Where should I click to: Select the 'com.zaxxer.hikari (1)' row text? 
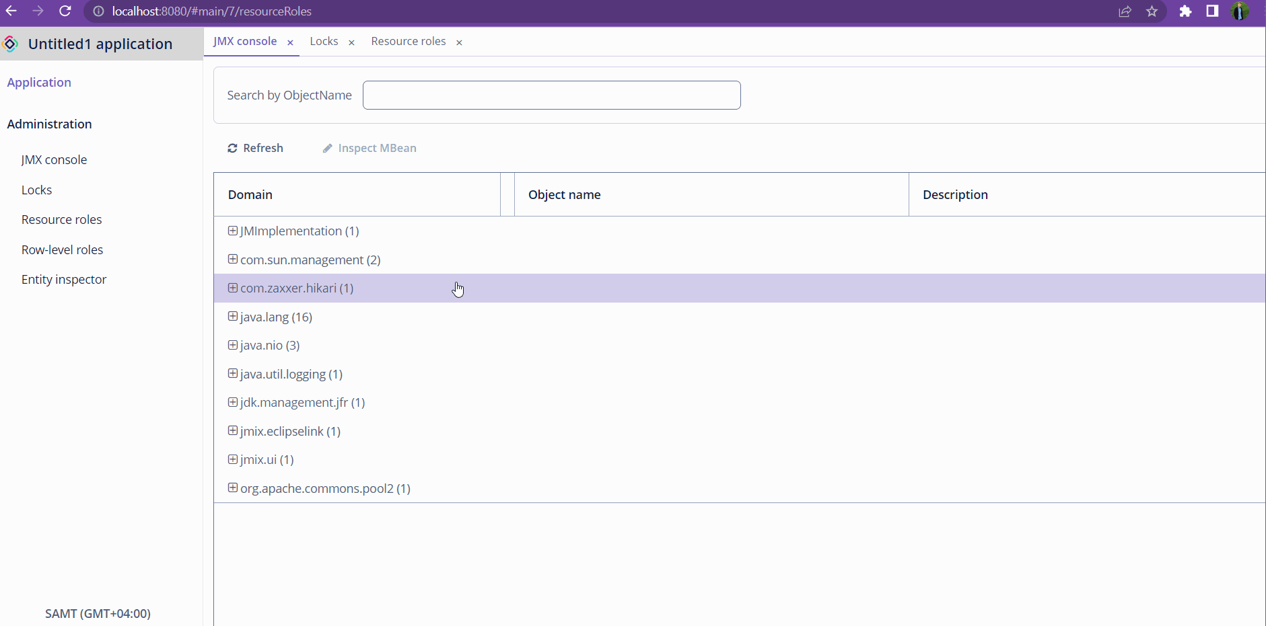[x=297, y=288]
